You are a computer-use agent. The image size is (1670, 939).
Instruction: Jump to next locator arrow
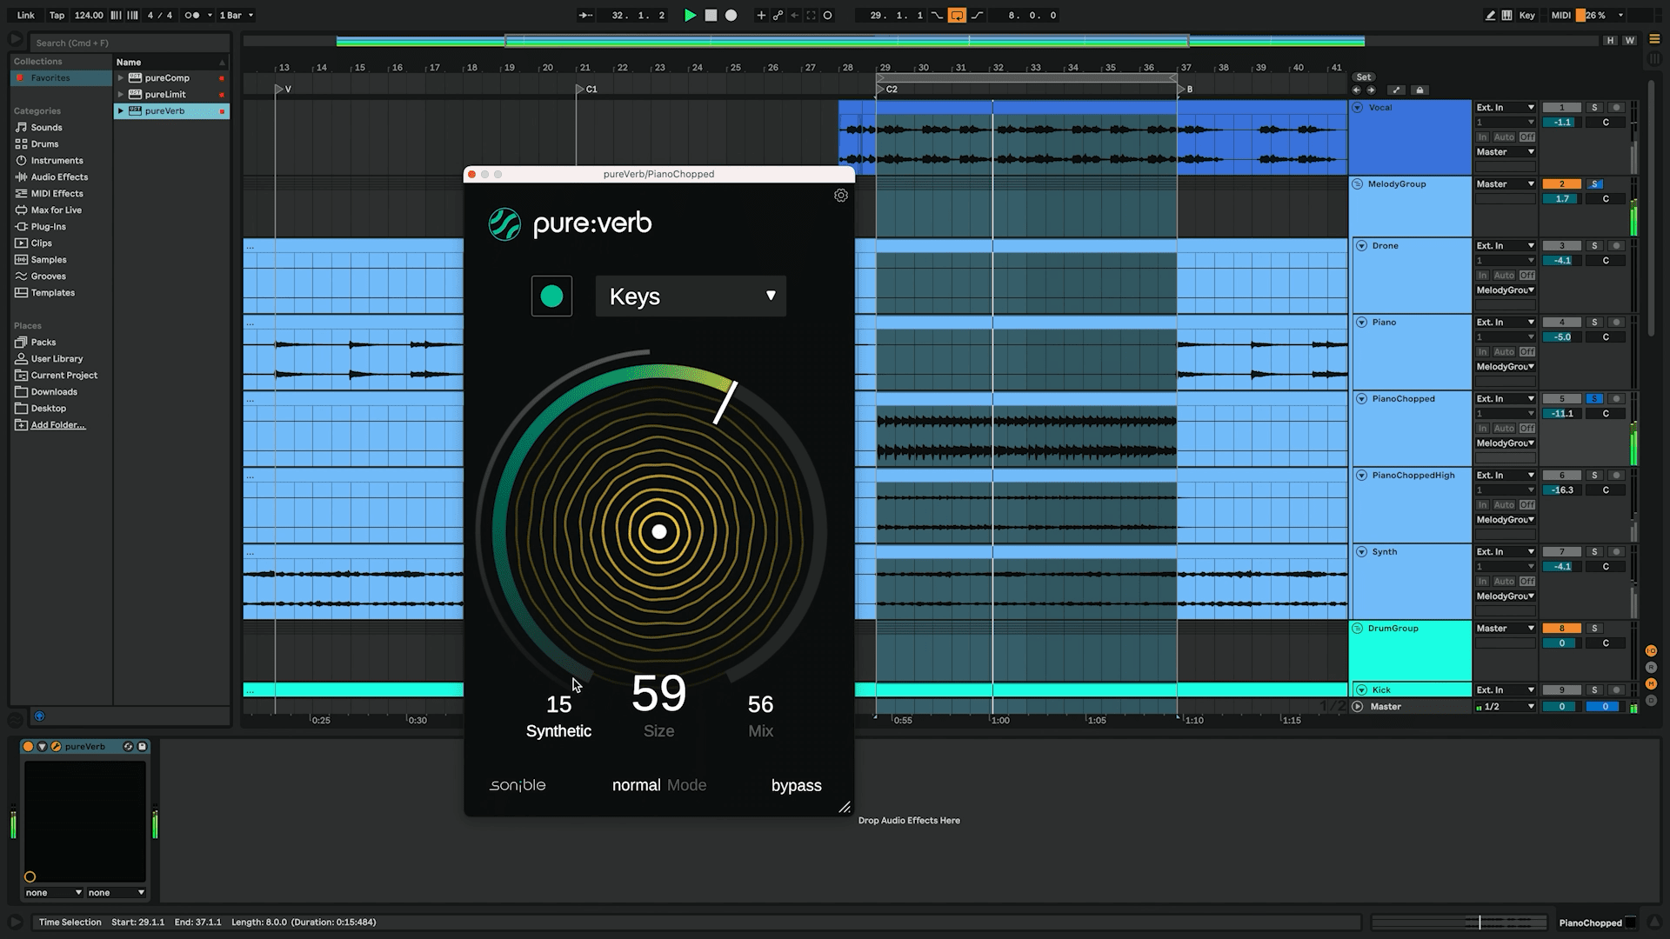click(x=1372, y=90)
